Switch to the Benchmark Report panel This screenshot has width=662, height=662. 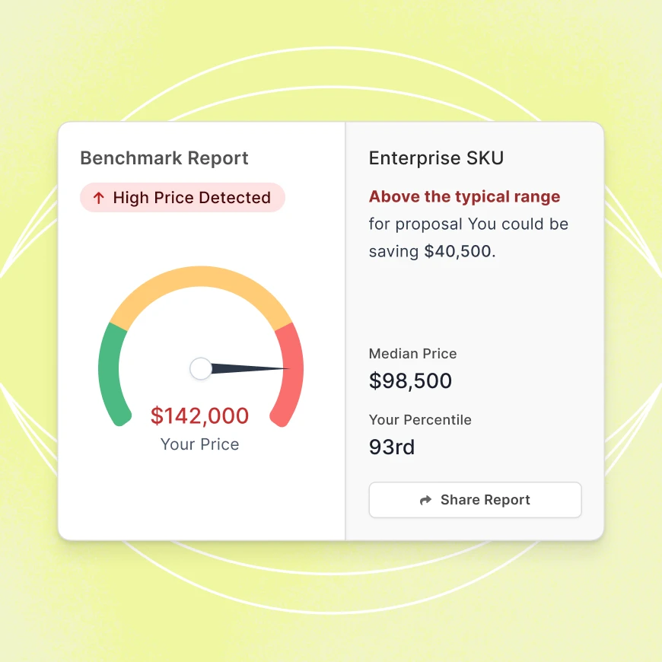coord(164,158)
